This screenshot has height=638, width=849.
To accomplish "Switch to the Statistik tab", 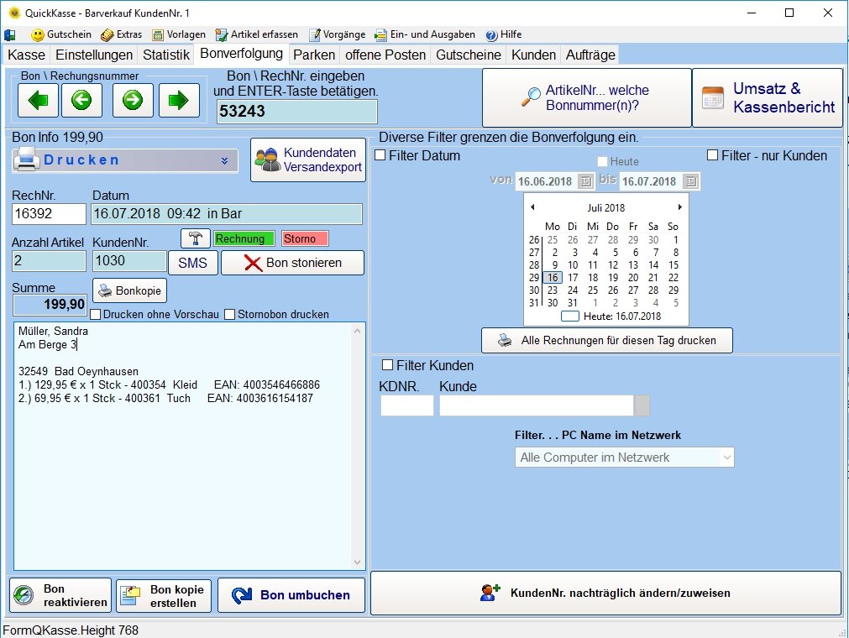I will tap(166, 55).
